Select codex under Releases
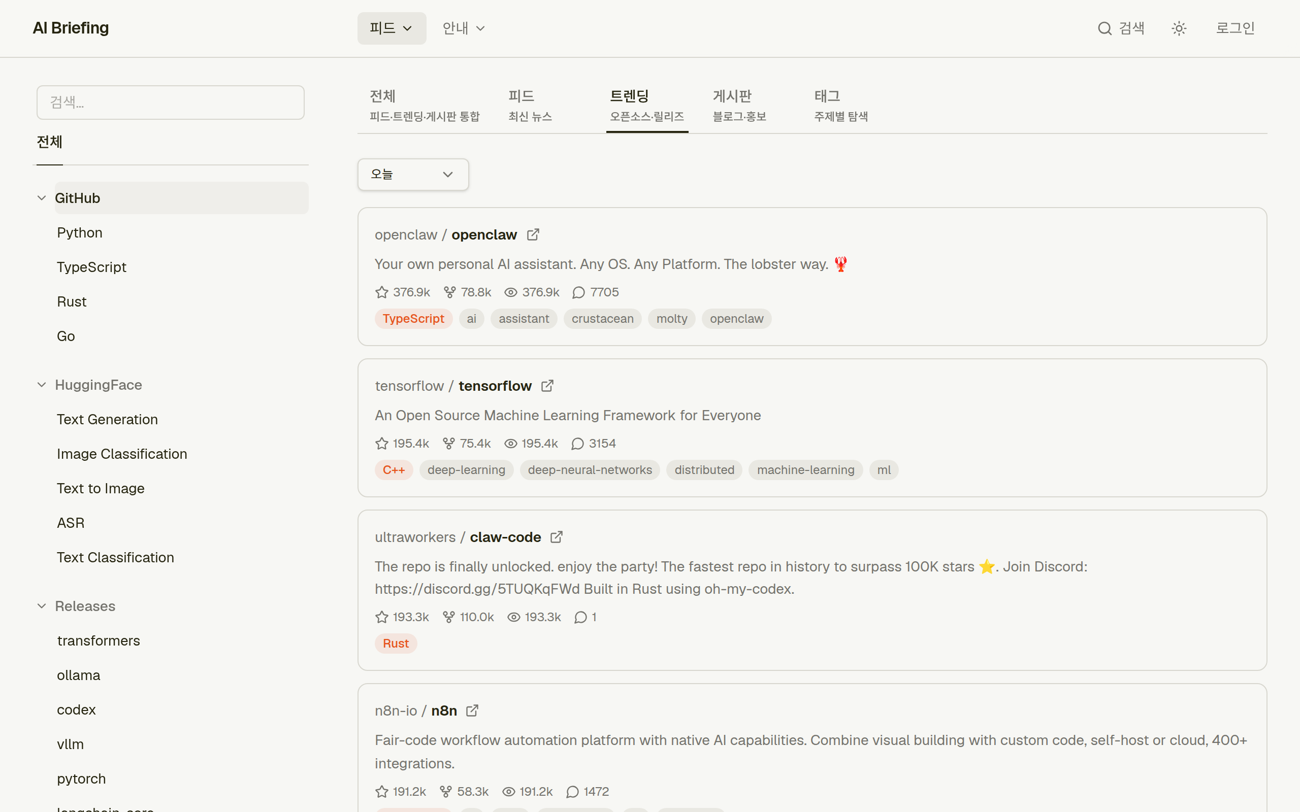This screenshot has height=812, width=1300. coord(76,709)
